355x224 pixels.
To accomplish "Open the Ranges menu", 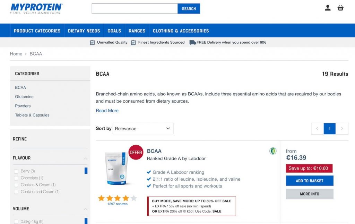I will 137,31.
